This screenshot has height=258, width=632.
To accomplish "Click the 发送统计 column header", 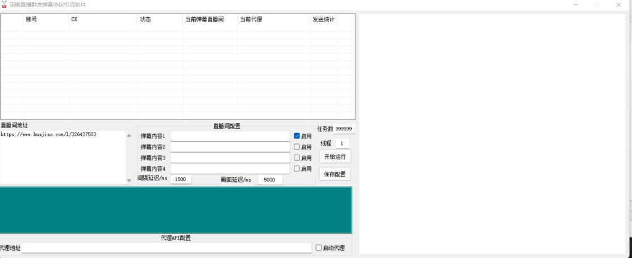I will [323, 20].
